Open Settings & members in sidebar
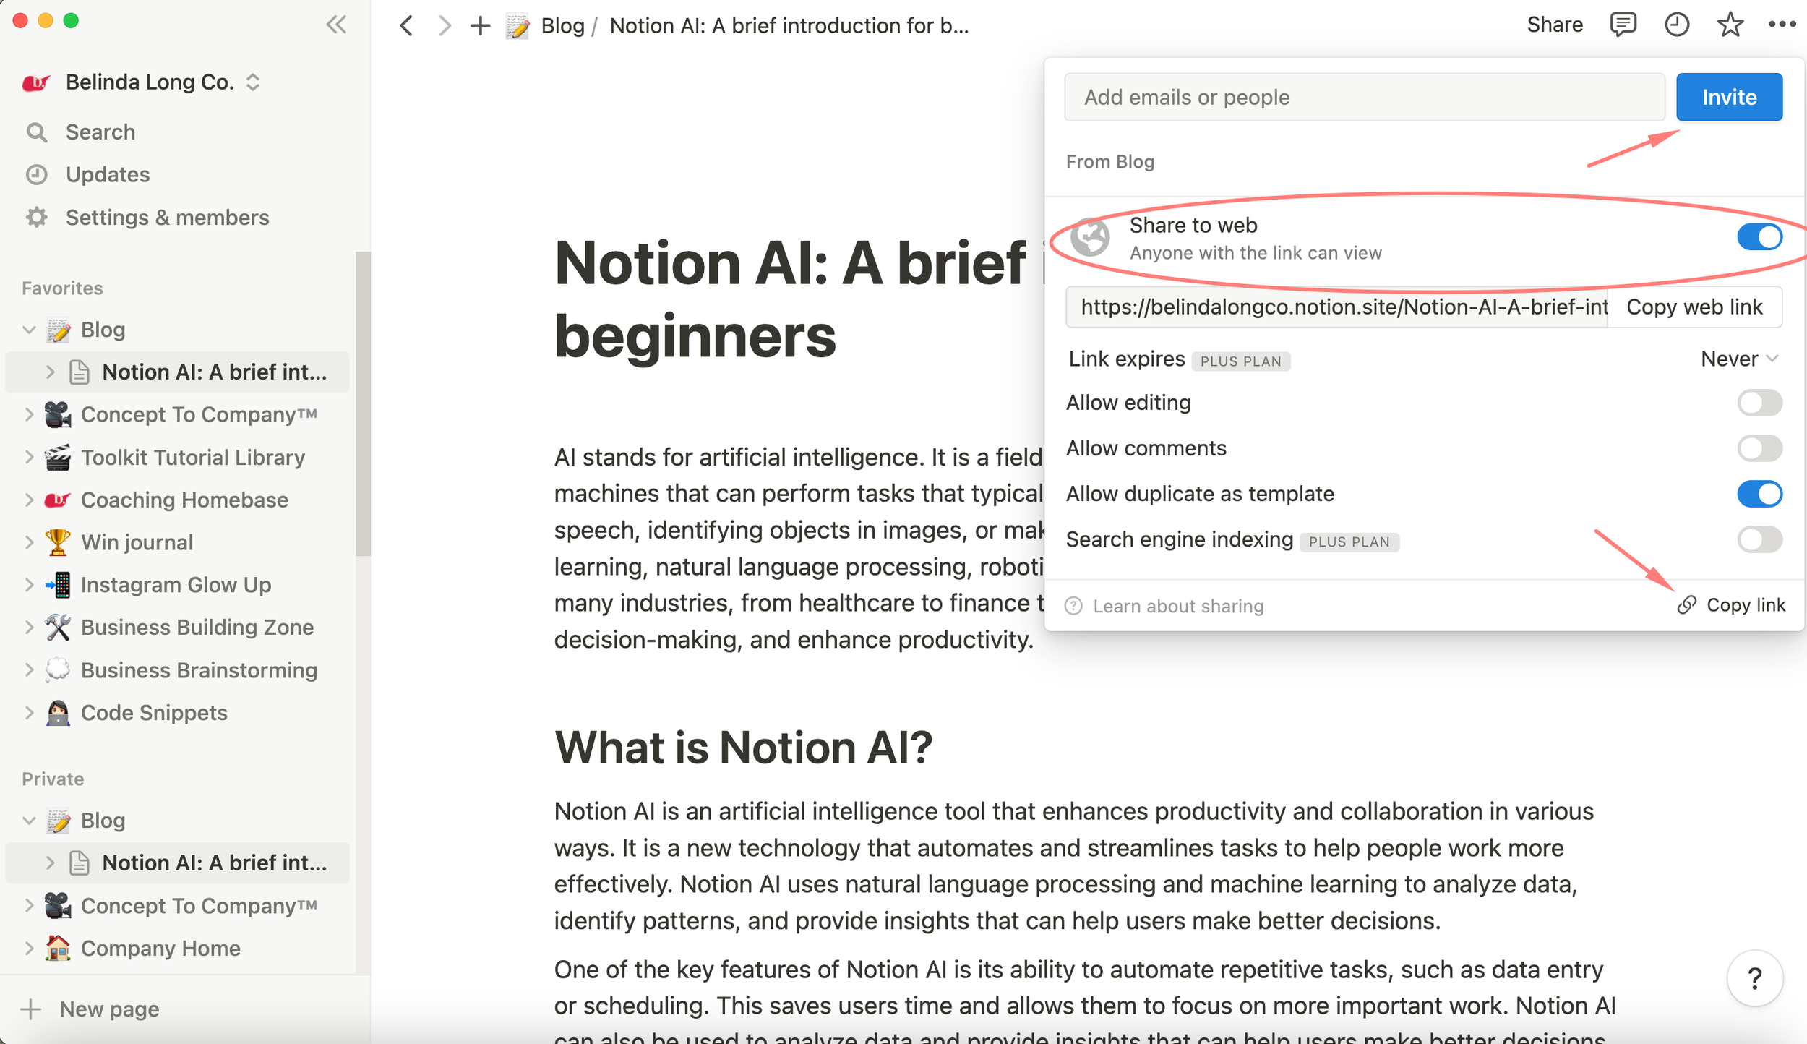This screenshot has width=1807, height=1044. 167,218
